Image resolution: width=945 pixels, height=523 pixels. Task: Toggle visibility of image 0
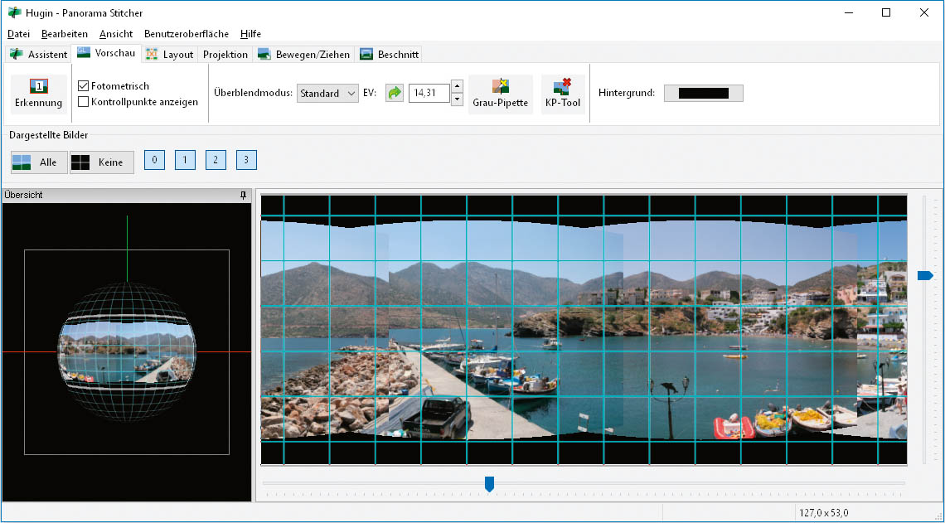coord(154,160)
